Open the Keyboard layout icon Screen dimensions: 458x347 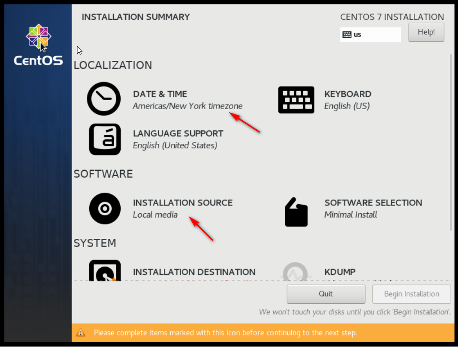296,100
